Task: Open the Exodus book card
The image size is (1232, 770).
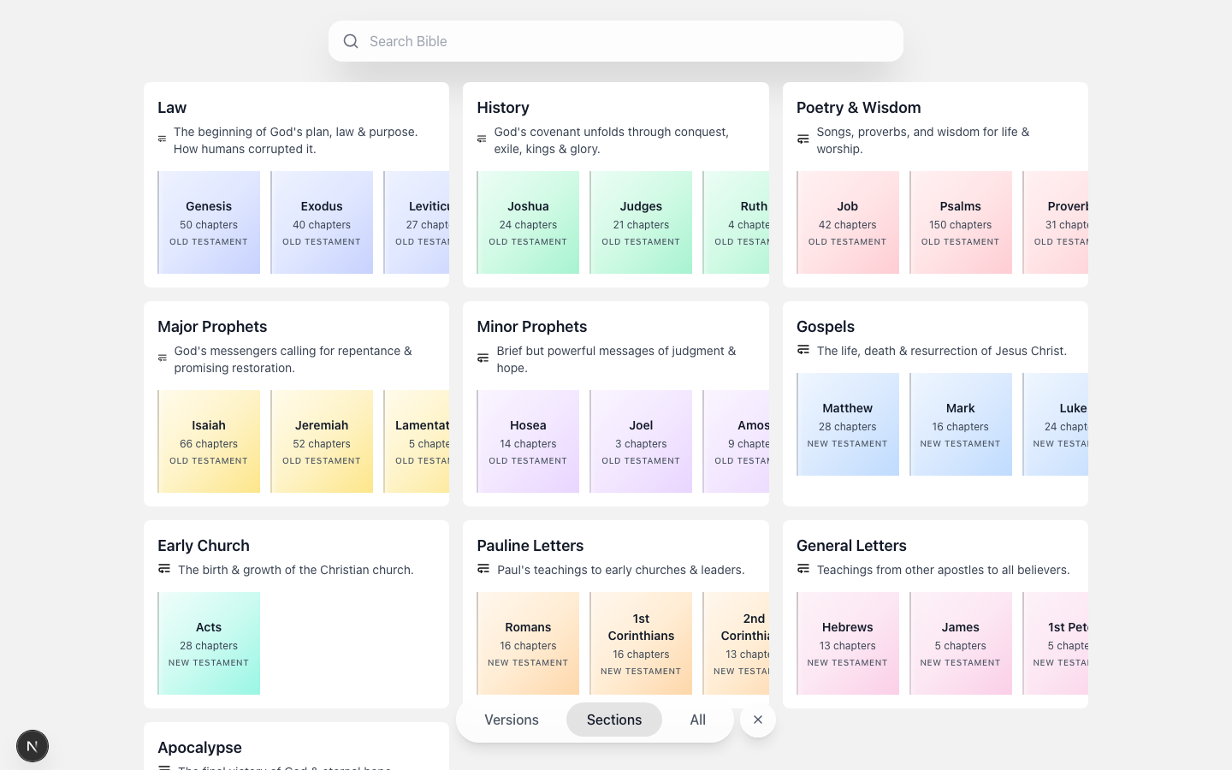Action: pos(322,222)
